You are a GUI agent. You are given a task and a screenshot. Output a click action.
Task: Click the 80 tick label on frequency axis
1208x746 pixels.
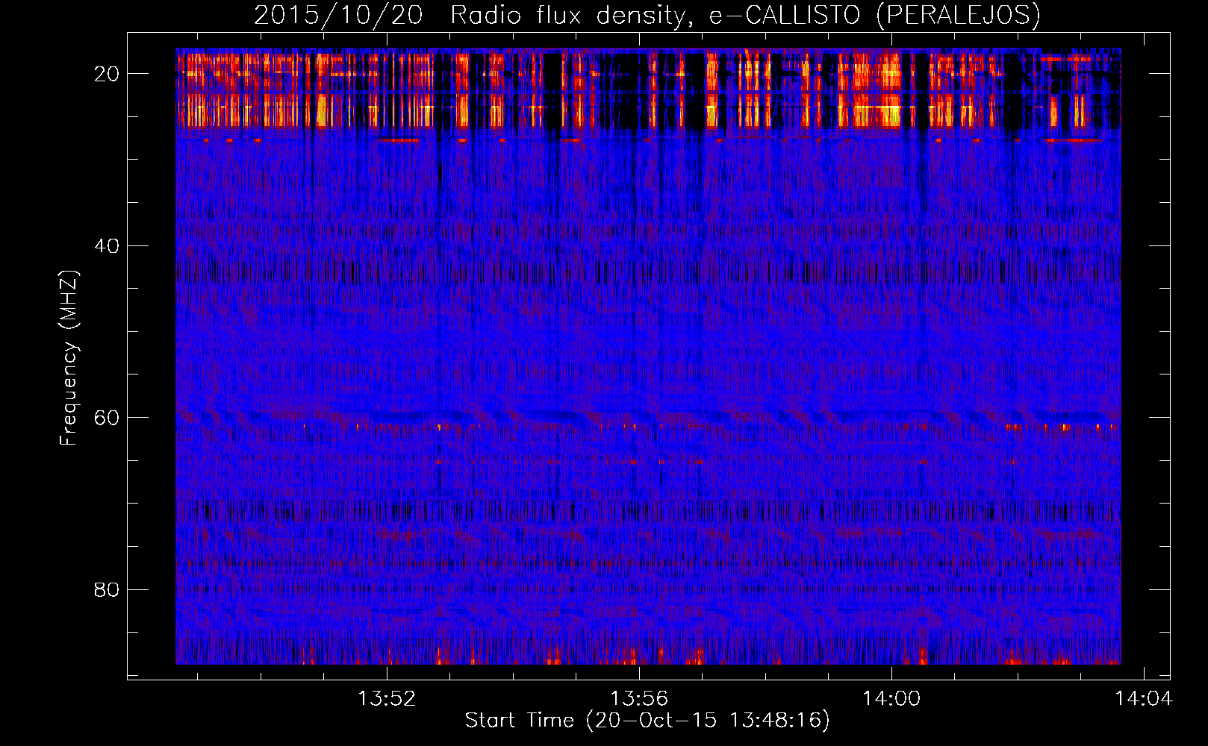point(108,590)
